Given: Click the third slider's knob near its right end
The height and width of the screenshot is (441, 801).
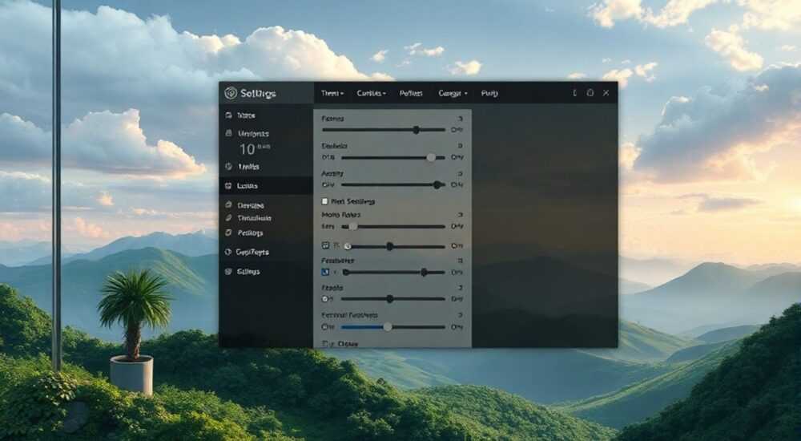Looking at the screenshot, I should point(437,184).
